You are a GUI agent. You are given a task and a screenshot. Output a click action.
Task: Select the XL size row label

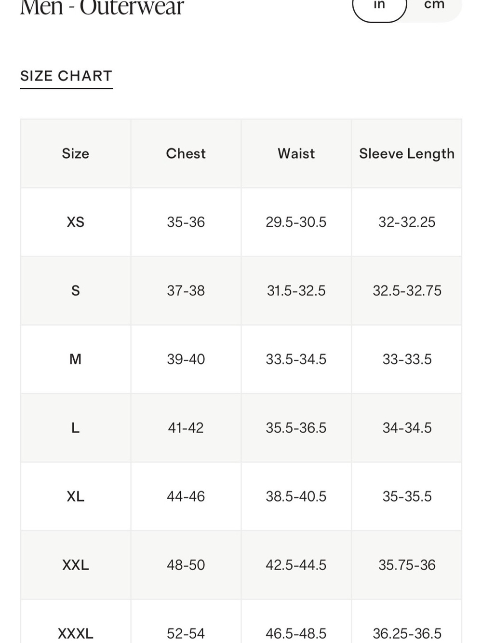pyautogui.click(x=76, y=496)
